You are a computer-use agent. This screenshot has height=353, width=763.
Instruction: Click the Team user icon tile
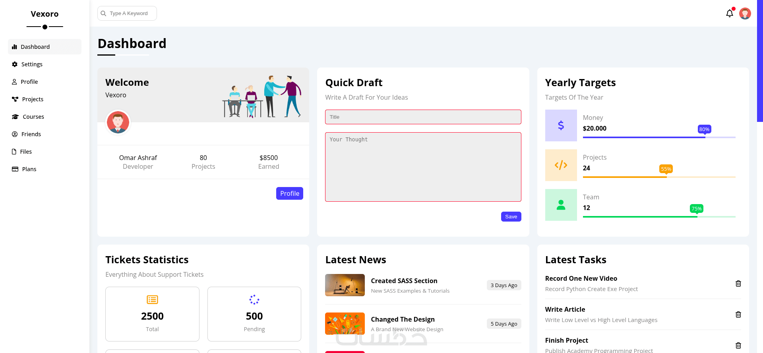point(561,205)
